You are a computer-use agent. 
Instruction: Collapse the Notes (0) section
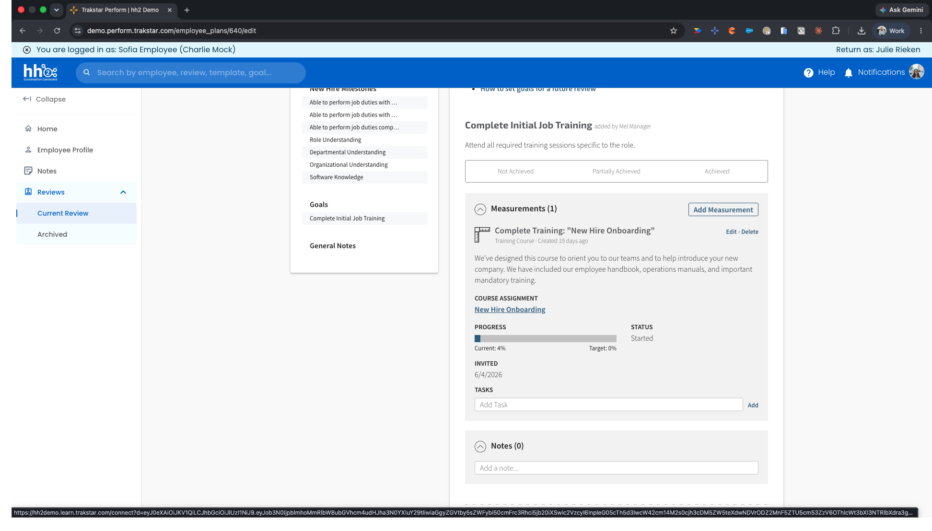click(480, 446)
